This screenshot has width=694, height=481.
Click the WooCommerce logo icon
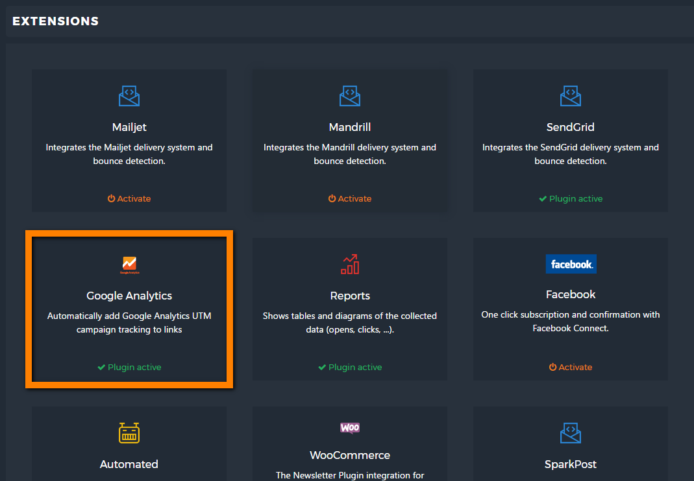[x=350, y=427]
